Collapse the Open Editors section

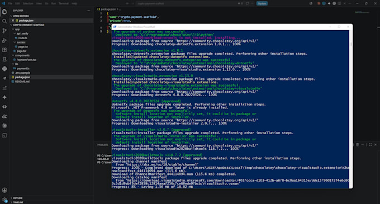tap(11, 16)
